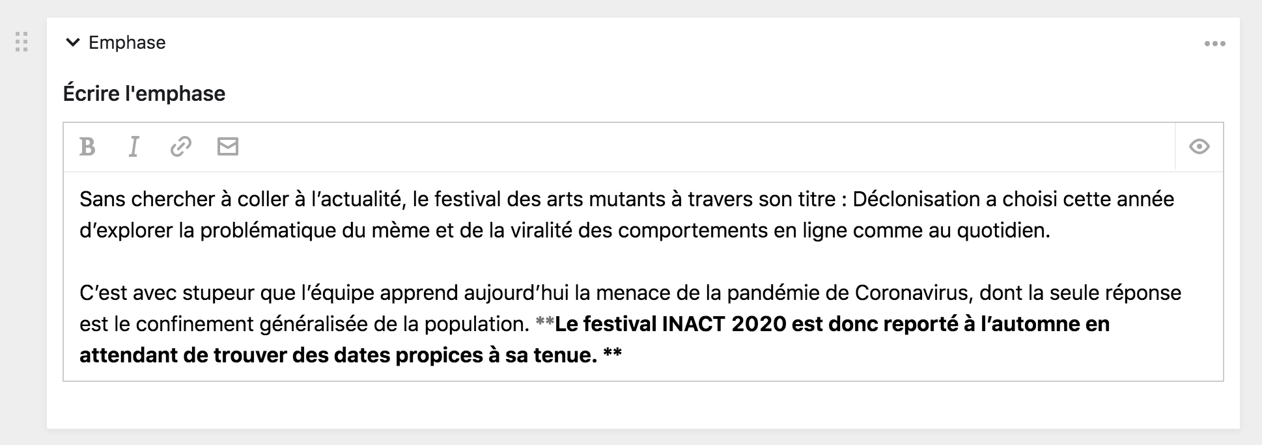Insert a hyperlink using the chain icon
Image resolution: width=1262 pixels, height=445 pixels.
pos(180,146)
